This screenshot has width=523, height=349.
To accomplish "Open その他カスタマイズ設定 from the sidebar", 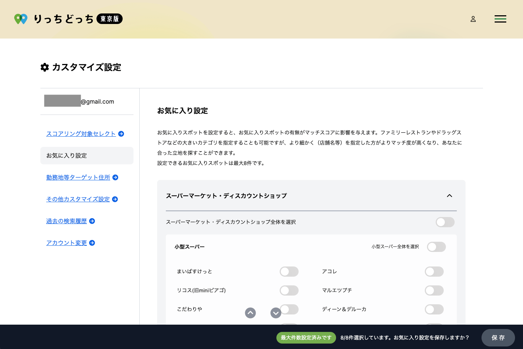I will [x=78, y=199].
